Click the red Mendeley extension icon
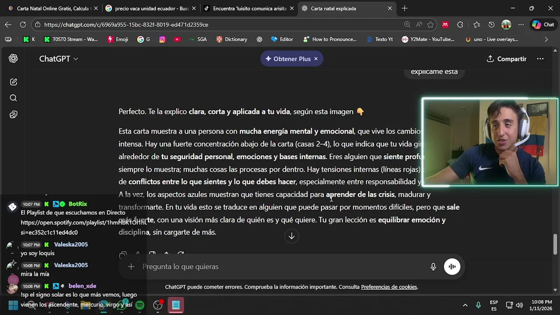Viewport: 560px width, 315px height. [x=445, y=24]
